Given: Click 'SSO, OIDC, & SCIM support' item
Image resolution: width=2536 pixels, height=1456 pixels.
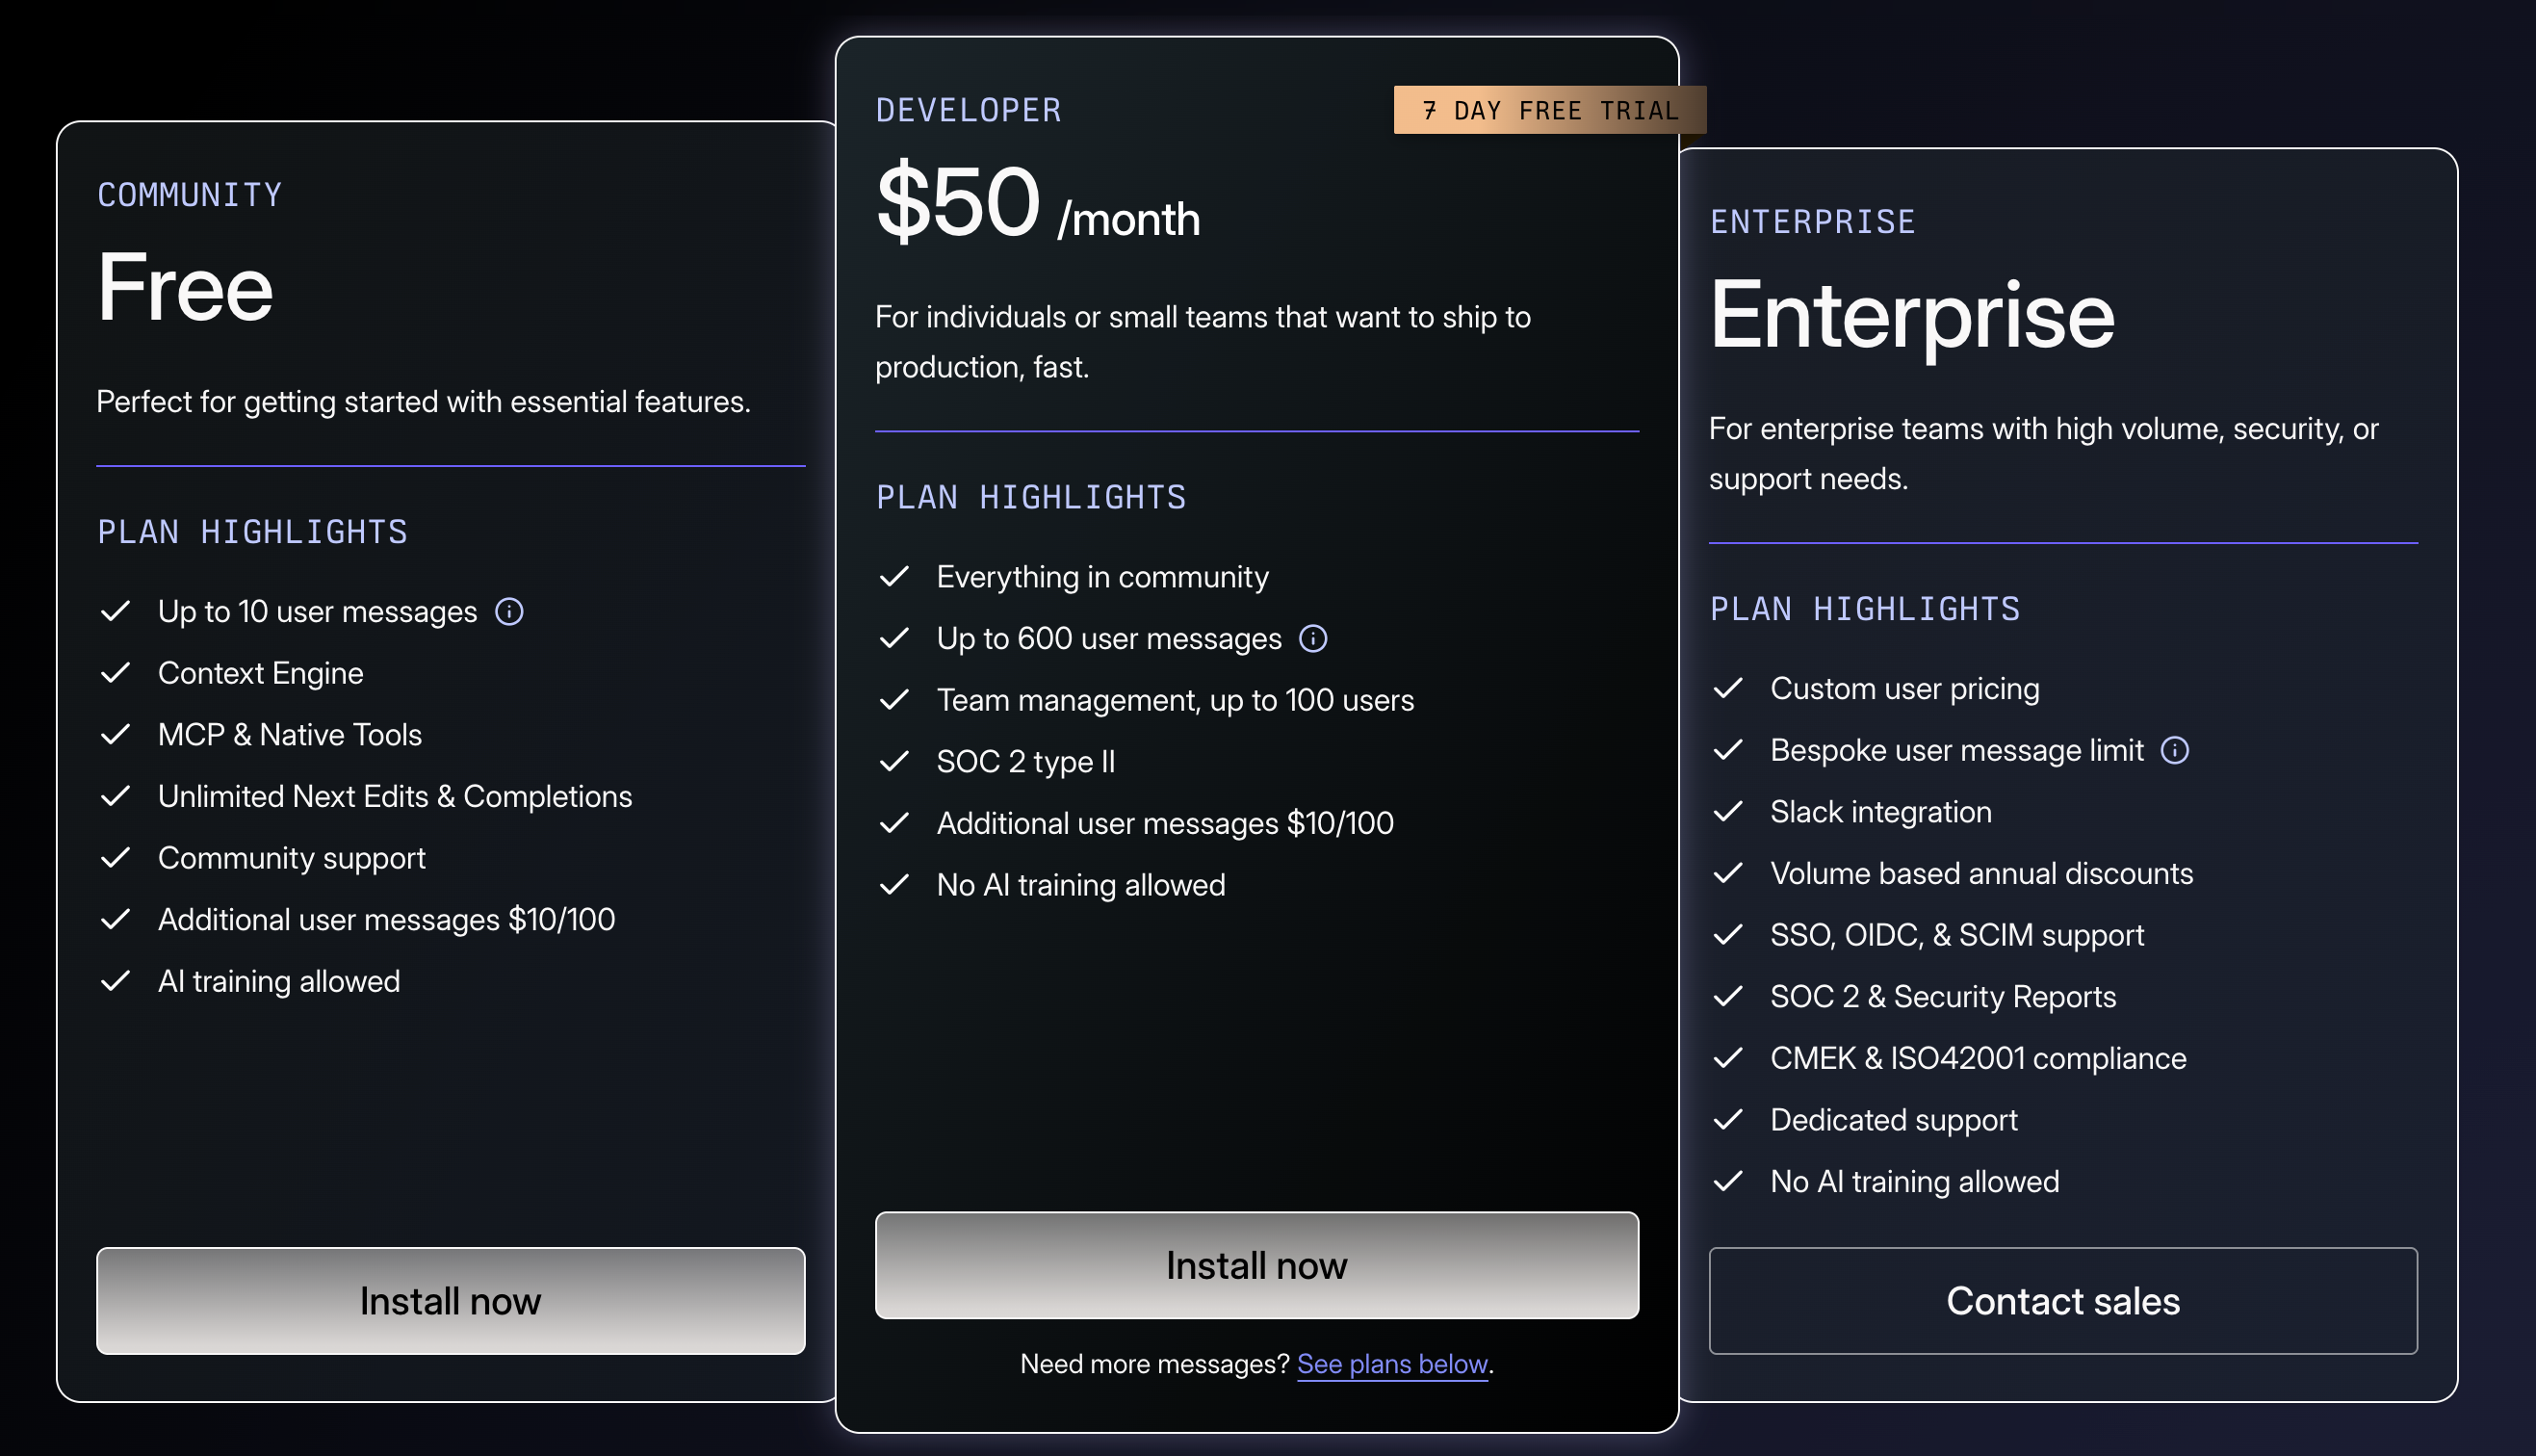Looking at the screenshot, I should (1956, 935).
